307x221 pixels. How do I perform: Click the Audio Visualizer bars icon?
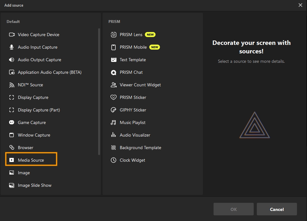click(x=114, y=135)
